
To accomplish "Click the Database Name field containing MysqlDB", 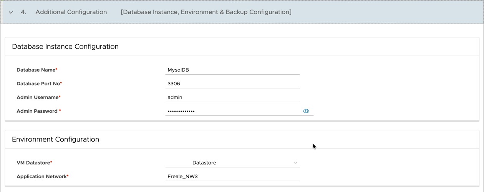I will tap(232, 70).
